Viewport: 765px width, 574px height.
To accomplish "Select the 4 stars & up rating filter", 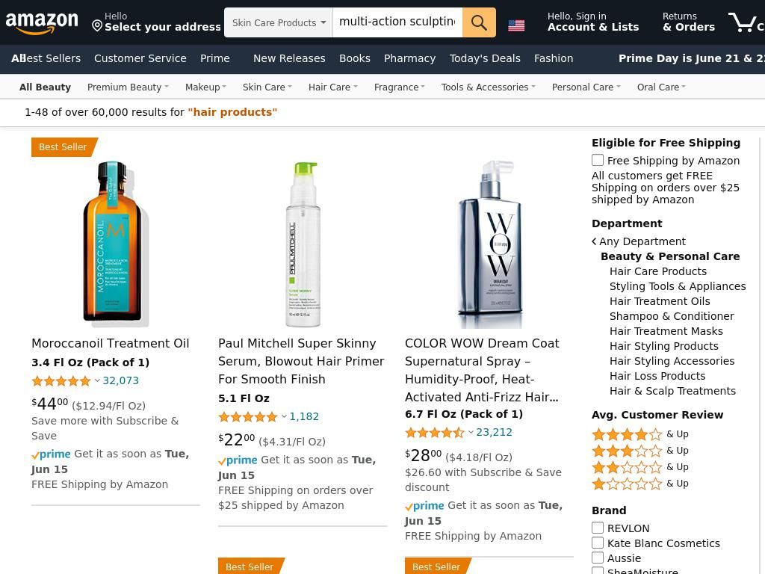I will 639,434.
